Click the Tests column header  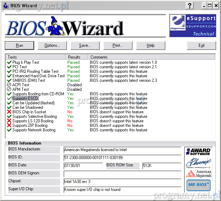(x=35, y=57)
